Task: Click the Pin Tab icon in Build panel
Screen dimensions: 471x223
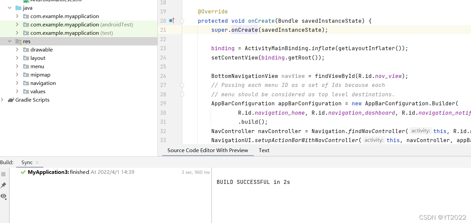Action: pyautogui.click(x=3, y=185)
